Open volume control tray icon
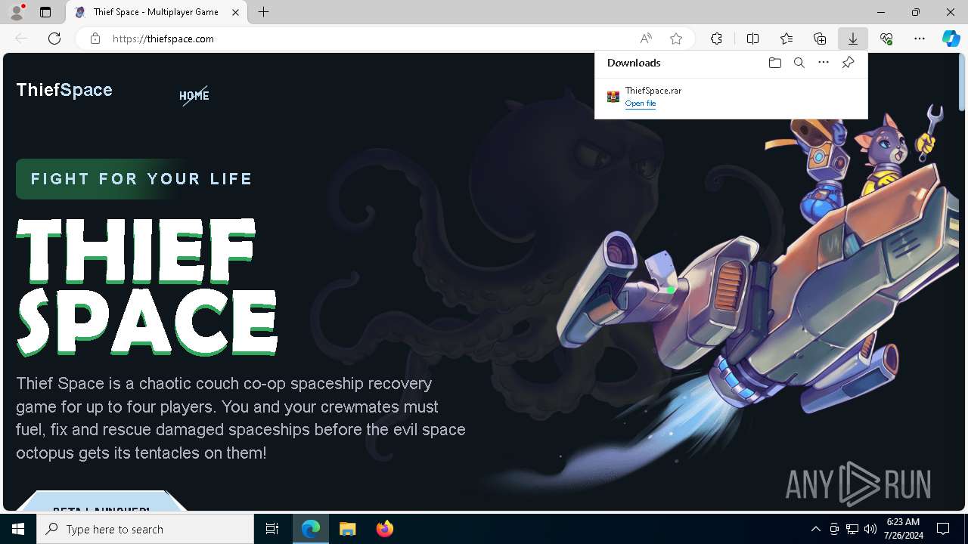This screenshot has width=968, height=544. [870, 529]
